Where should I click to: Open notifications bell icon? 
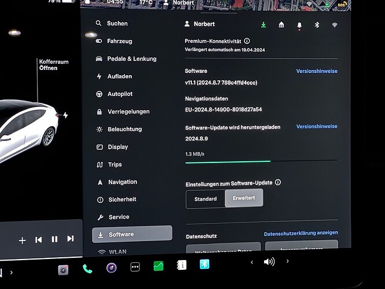click(x=299, y=25)
